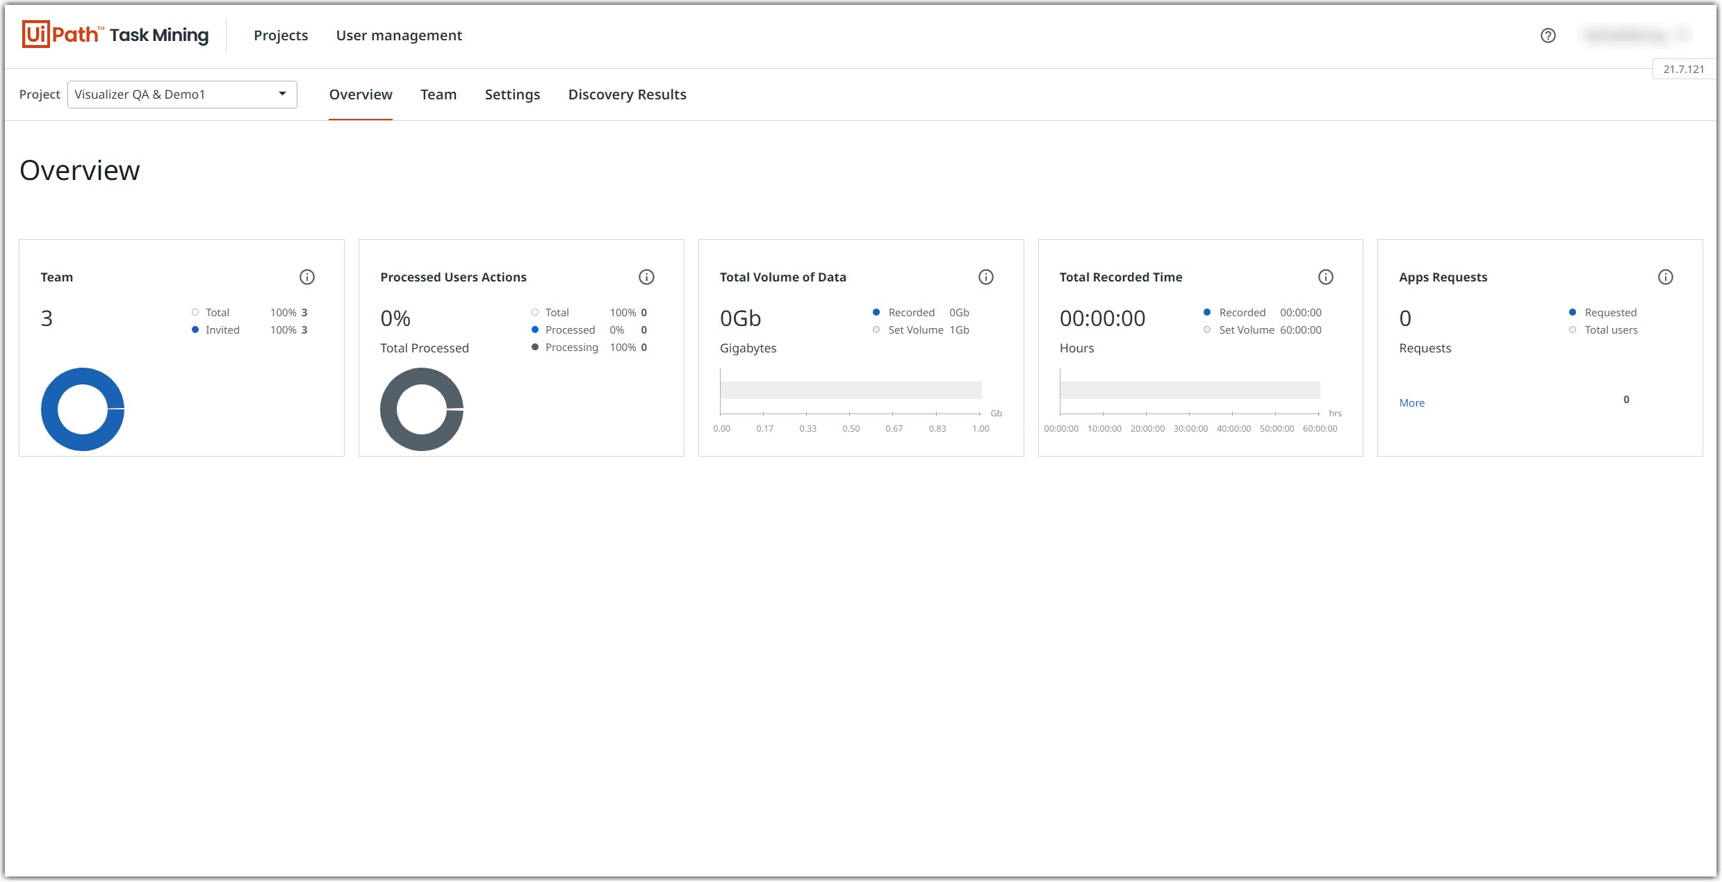Click the Total Volume of Data info icon
Image resolution: width=1722 pixels, height=882 pixels.
click(985, 277)
